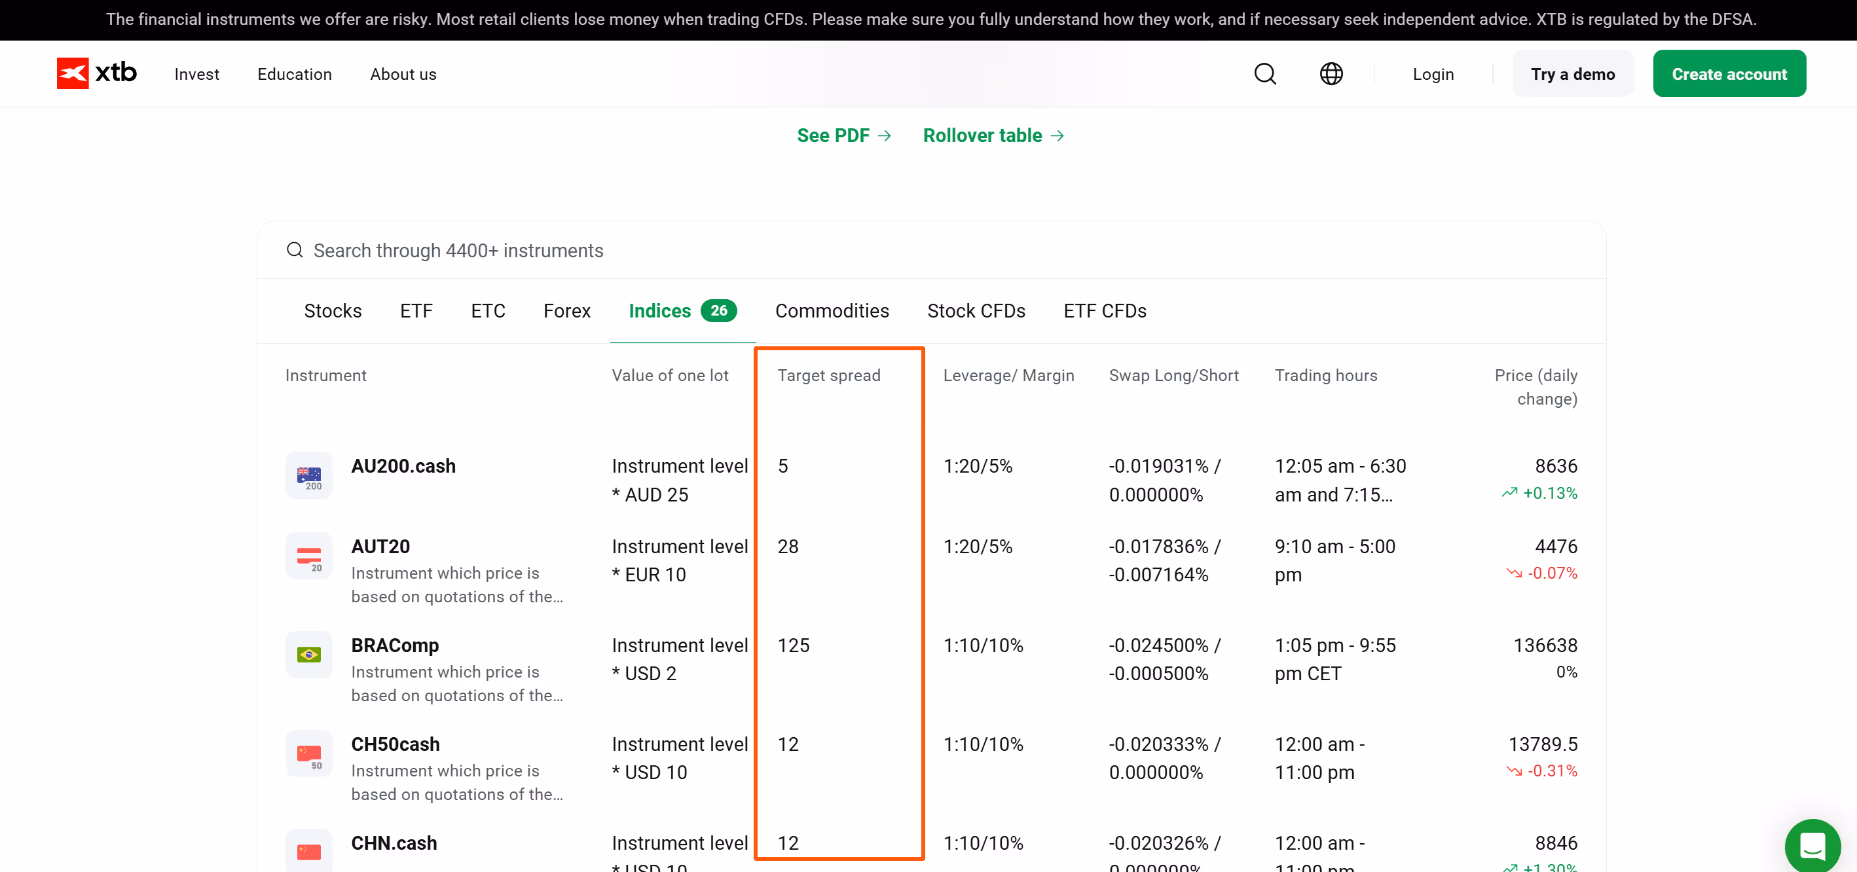
Task: Click the BRAComp Brazilian flag icon
Action: click(x=308, y=655)
